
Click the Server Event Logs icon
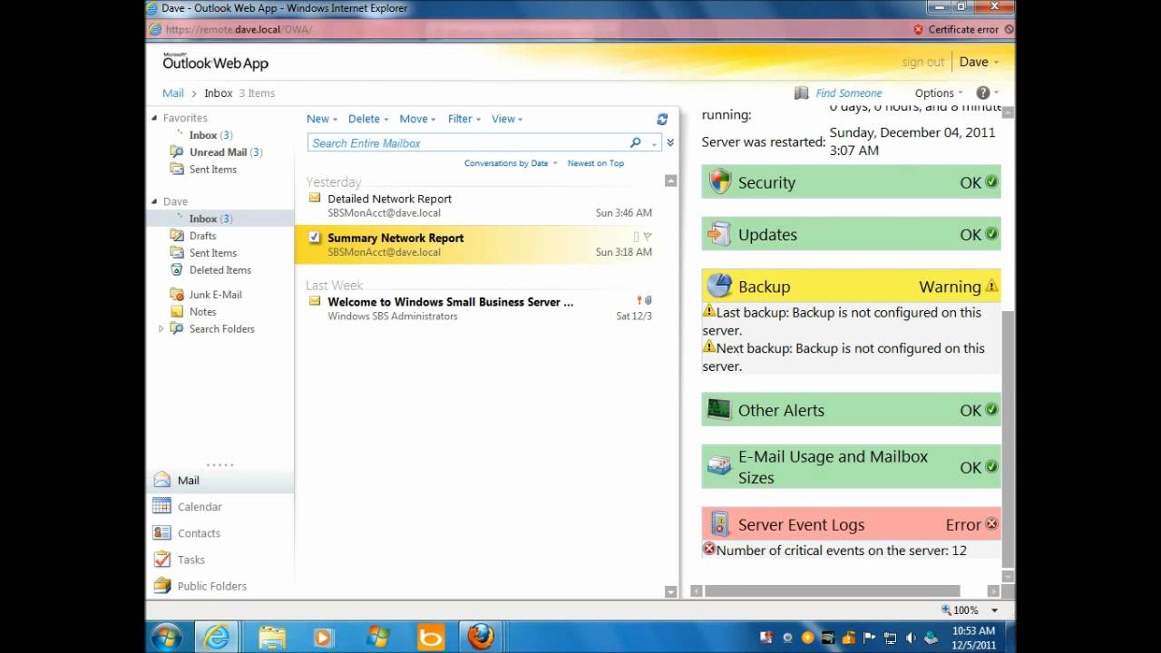(x=719, y=524)
